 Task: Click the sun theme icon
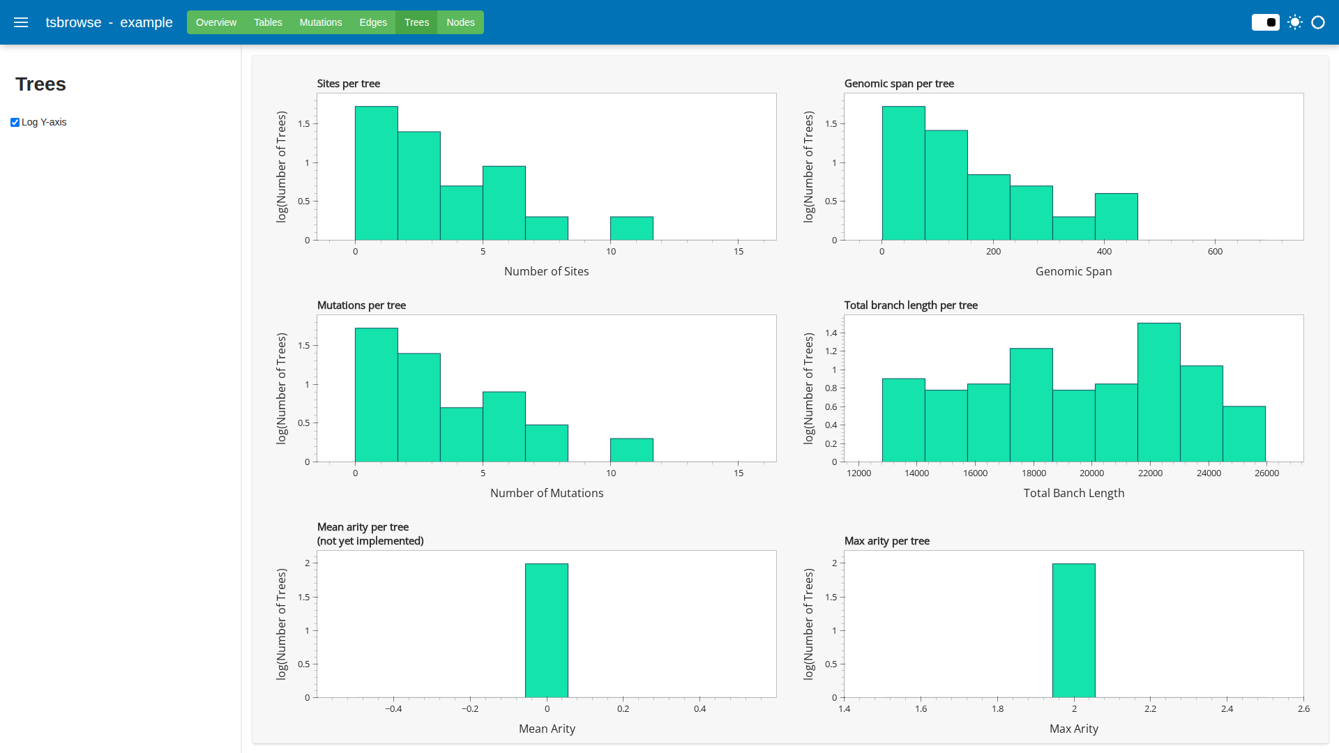pos(1295,22)
